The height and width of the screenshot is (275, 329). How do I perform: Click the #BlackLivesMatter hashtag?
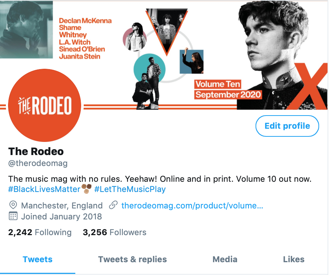[44, 189]
